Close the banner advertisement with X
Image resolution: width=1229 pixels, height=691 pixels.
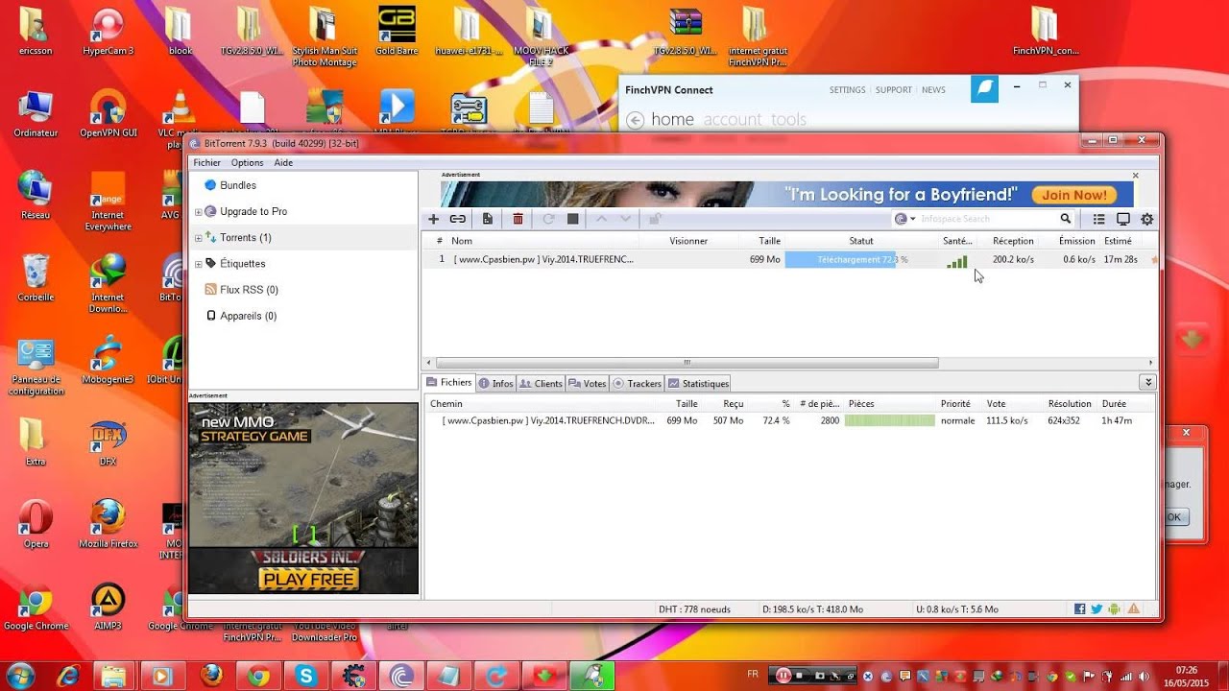tap(1136, 176)
